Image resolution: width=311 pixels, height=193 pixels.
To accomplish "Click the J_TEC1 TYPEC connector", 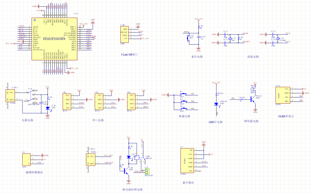I will tap(91, 159).
